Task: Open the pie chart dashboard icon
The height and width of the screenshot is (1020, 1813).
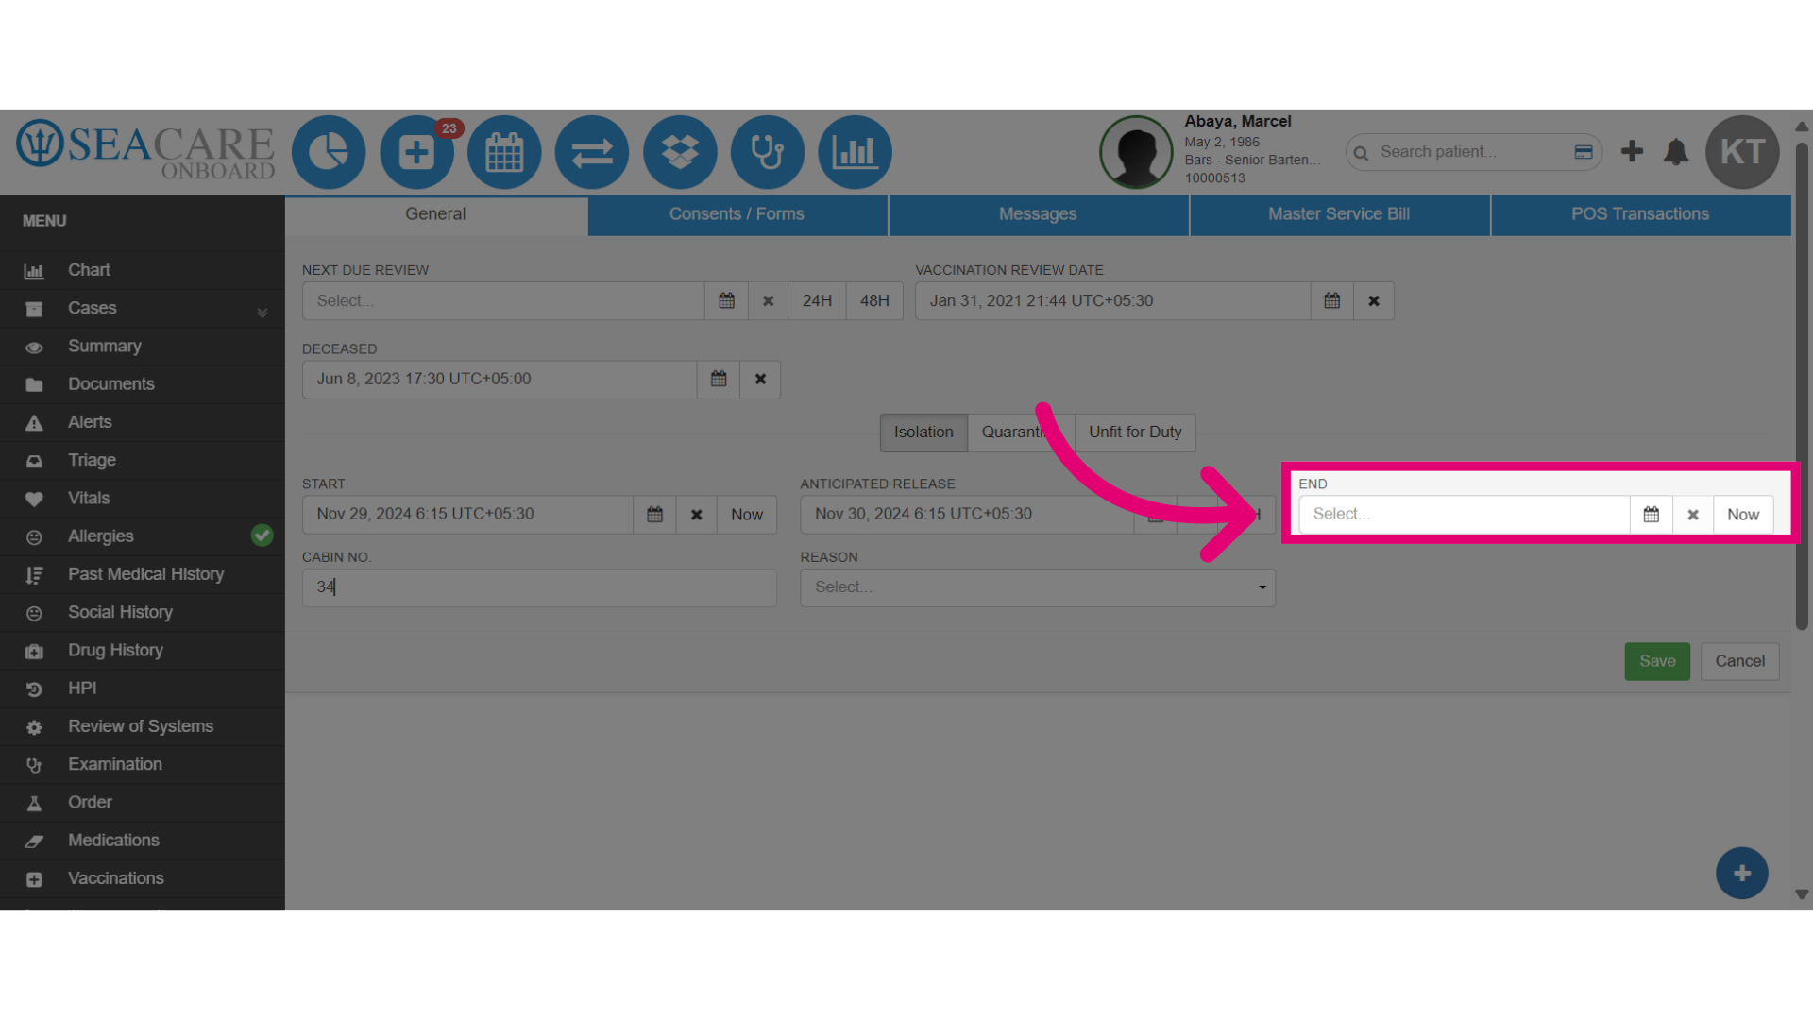Action: coord(328,152)
